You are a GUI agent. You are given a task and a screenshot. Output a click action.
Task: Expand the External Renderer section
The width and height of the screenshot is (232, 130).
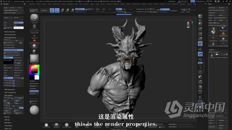pyautogui.click(x=10, y=35)
